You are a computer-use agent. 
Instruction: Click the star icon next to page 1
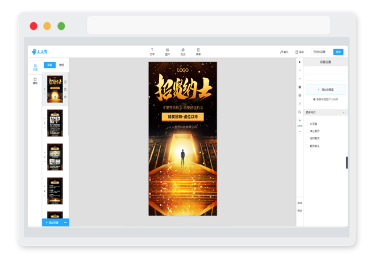click(x=65, y=96)
